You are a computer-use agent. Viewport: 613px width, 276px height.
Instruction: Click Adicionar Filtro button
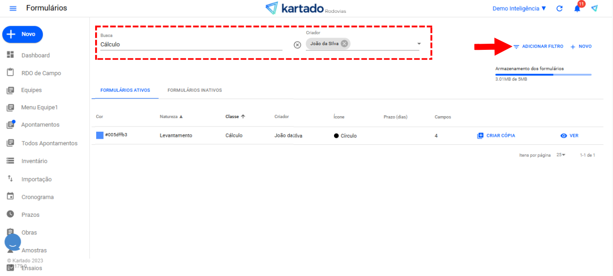tap(538, 47)
